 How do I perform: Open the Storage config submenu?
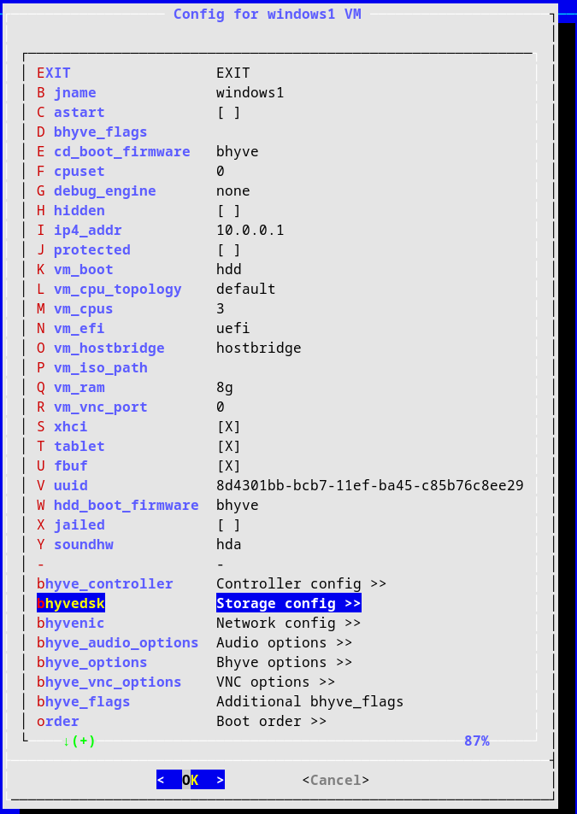point(288,604)
